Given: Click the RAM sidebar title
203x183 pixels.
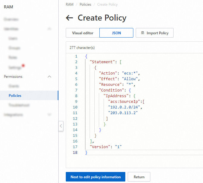Looking at the screenshot, I should pos(8,7).
